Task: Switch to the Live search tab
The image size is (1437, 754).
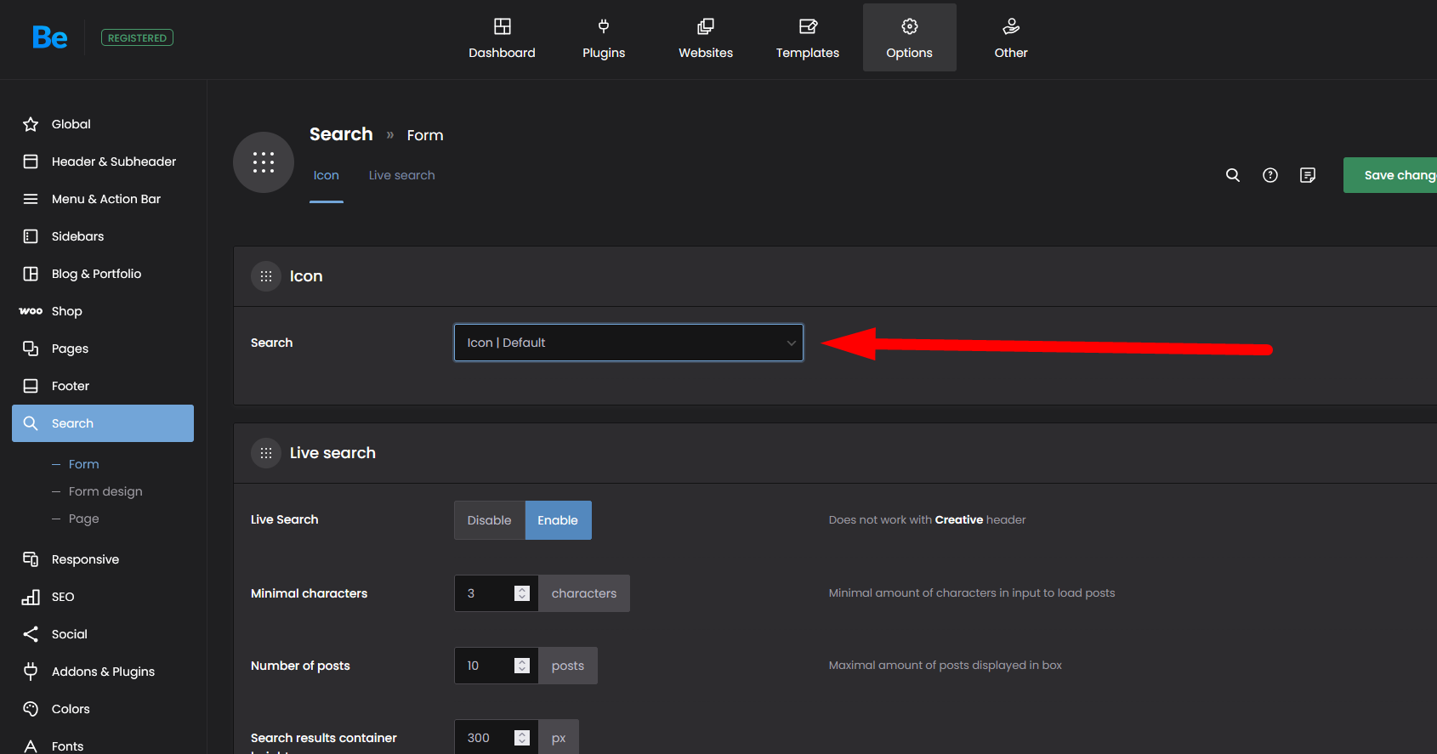Action: click(401, 175)
